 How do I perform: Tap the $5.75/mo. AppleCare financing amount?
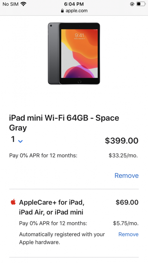(x=126, y=223)
